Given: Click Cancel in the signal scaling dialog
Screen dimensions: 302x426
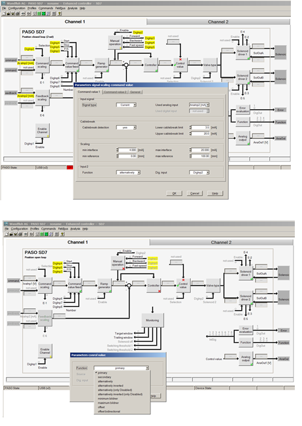Looking at the screenshot, I should (195, 193).
